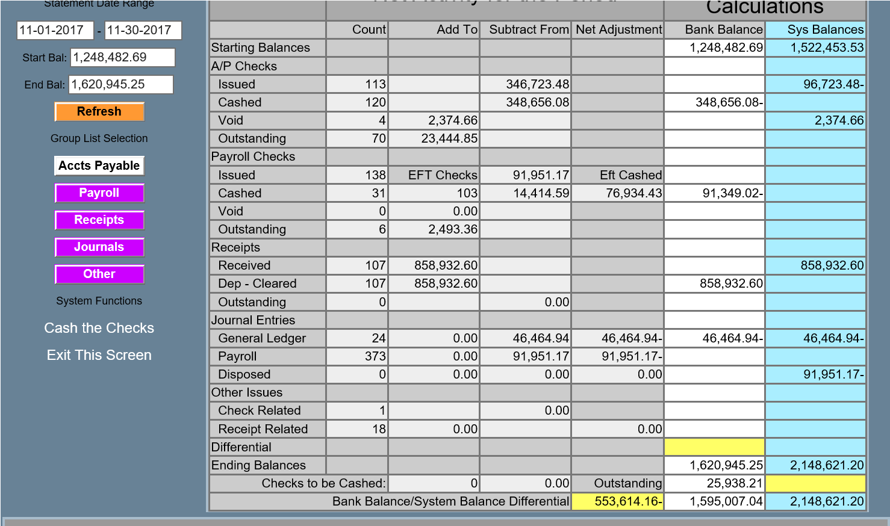Click the General Ledger Subtract From amount
Image resolution: width=890 pixels, height=526 pixels.
click(x=526, y=338)
